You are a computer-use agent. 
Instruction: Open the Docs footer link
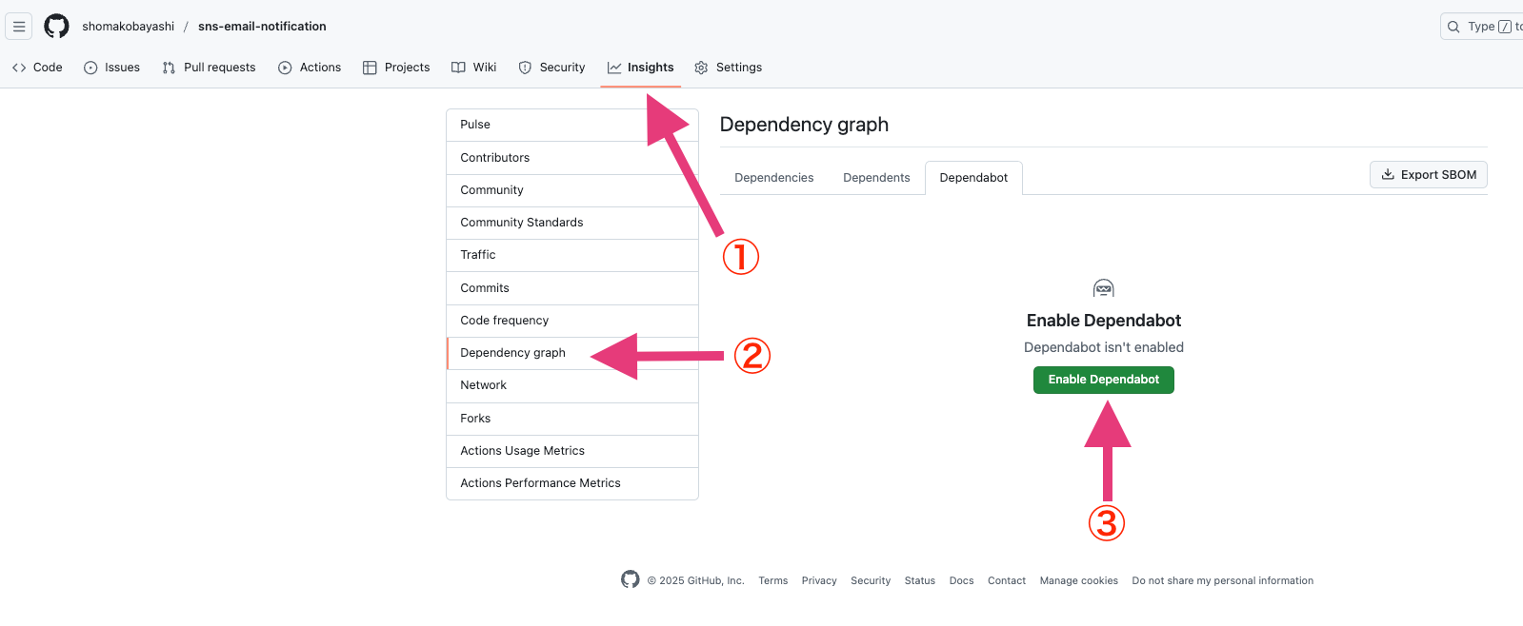point(961,580)
